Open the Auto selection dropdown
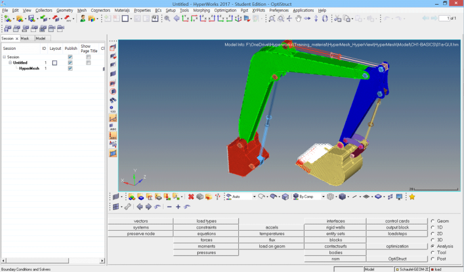The height and width of the screenshot is (272, 464). click(254, 197)
